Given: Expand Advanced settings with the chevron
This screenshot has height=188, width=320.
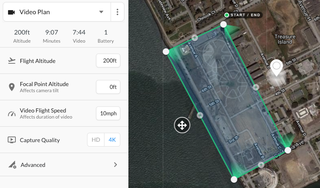Looking at the screenshot, I should point(115,165).
